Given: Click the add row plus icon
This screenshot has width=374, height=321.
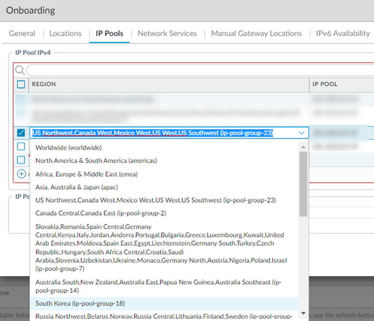Looking at the screenshot, I should [x=21, y=174].
